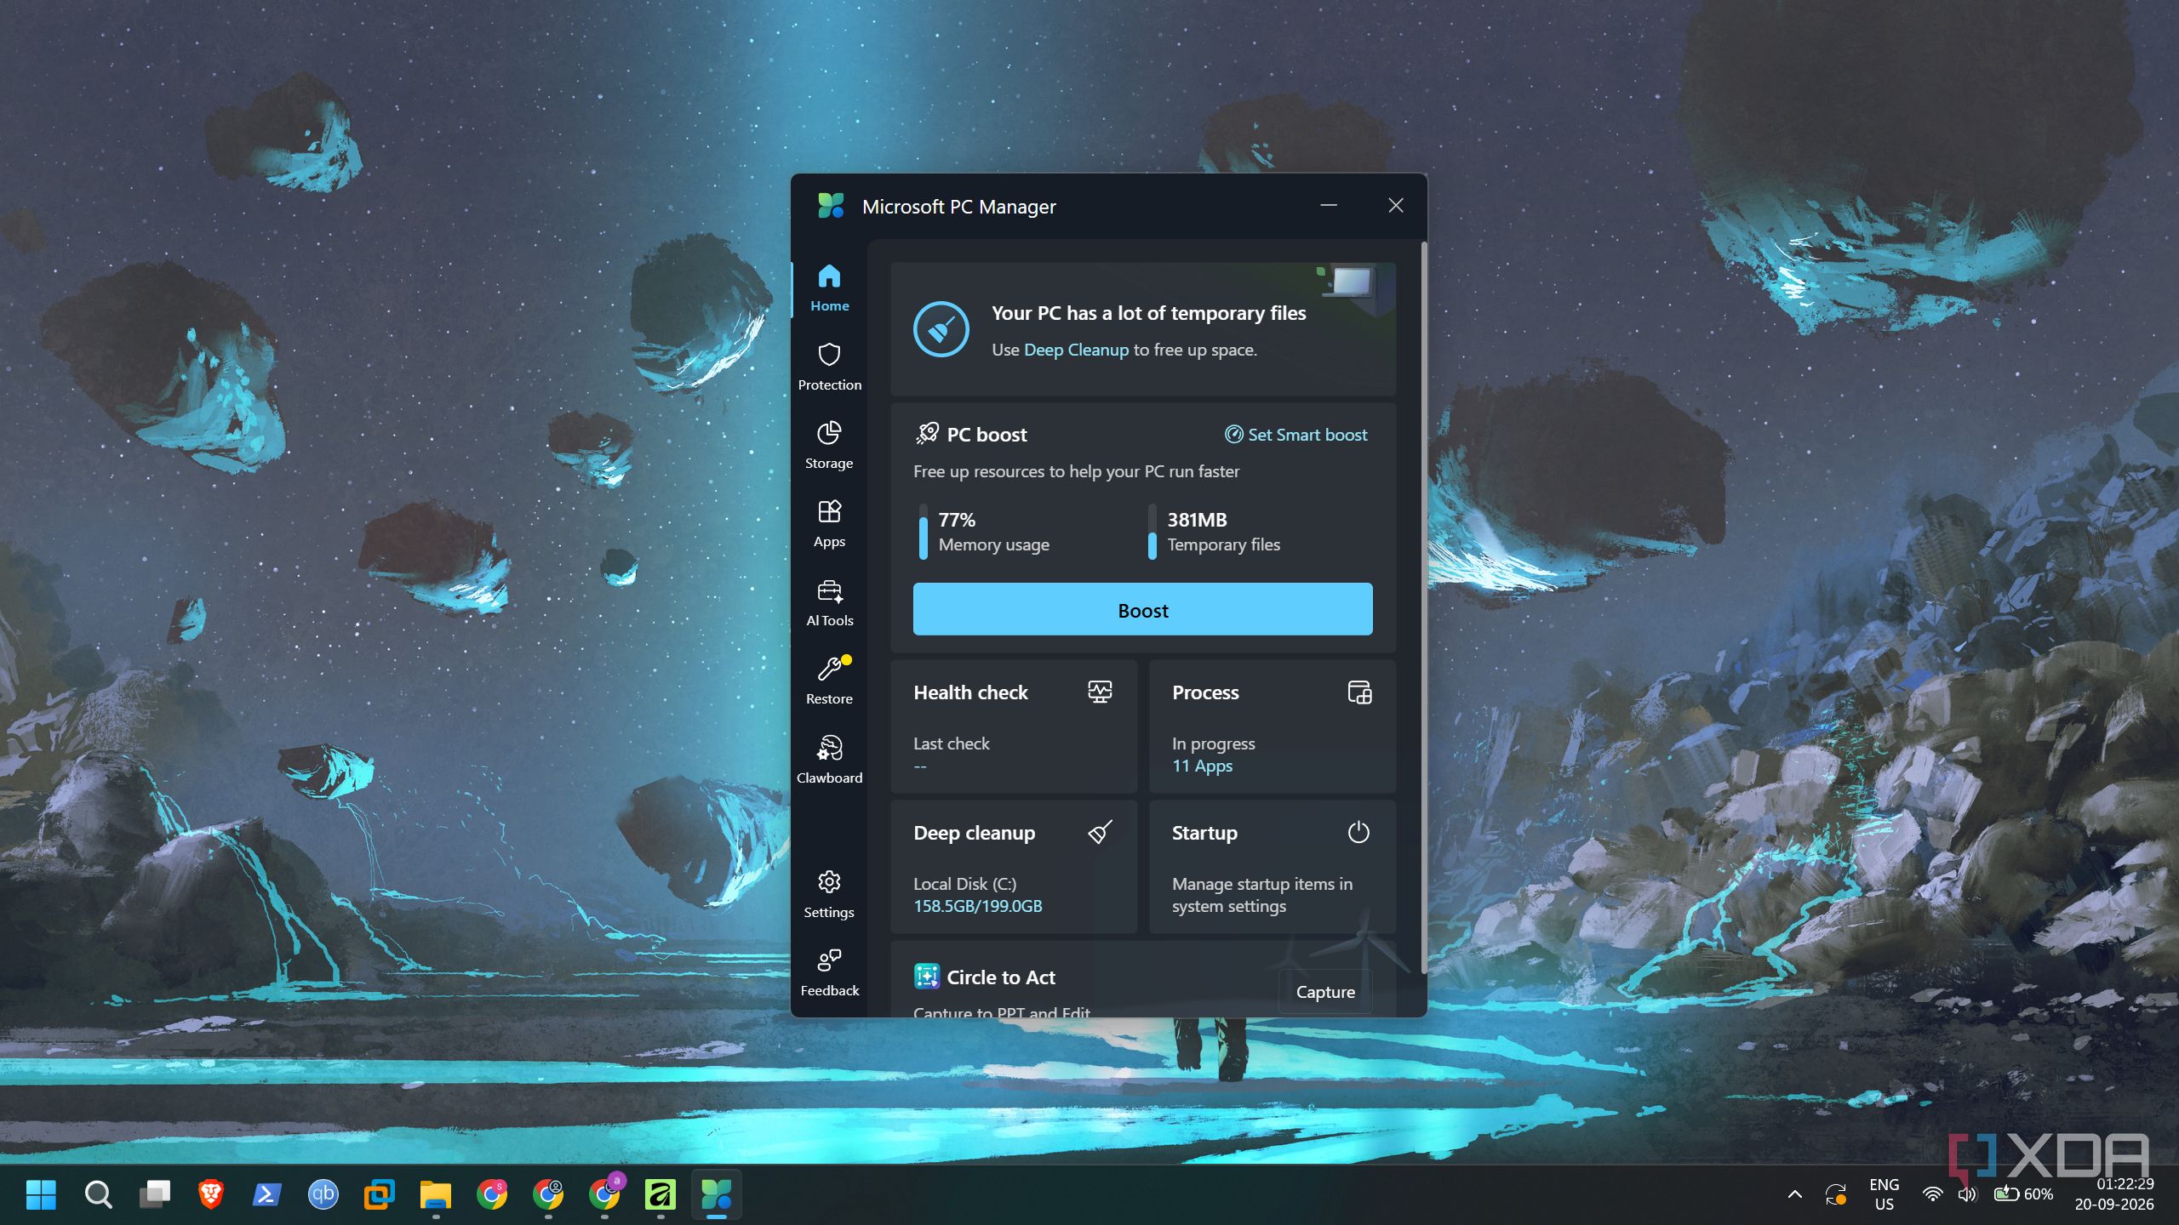
Task: Open Task View on taskbar
Action: [155, 1194]
